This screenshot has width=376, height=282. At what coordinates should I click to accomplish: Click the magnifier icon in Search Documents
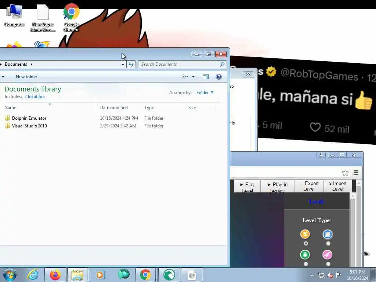pos(222,64)
